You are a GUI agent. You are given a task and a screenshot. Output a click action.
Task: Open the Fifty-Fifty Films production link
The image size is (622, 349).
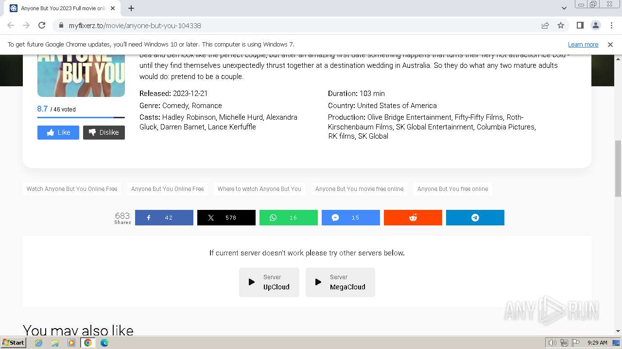[x=479, y=117]
